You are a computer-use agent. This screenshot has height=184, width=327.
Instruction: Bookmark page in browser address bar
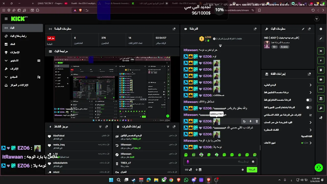click(259, 10)
